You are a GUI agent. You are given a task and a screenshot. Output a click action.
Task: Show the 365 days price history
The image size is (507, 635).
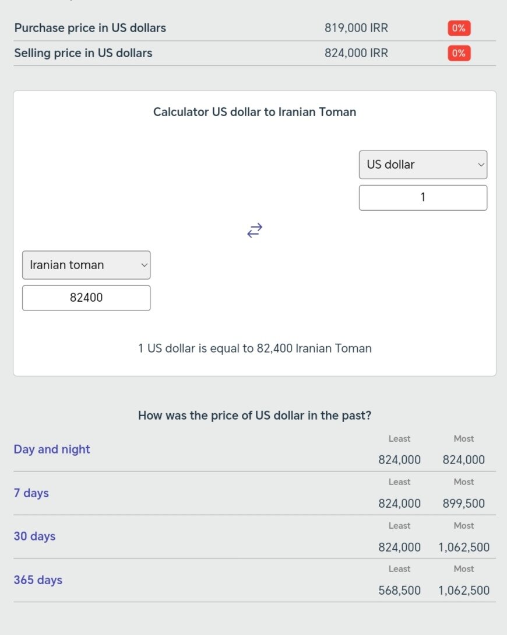coord(38,580)
